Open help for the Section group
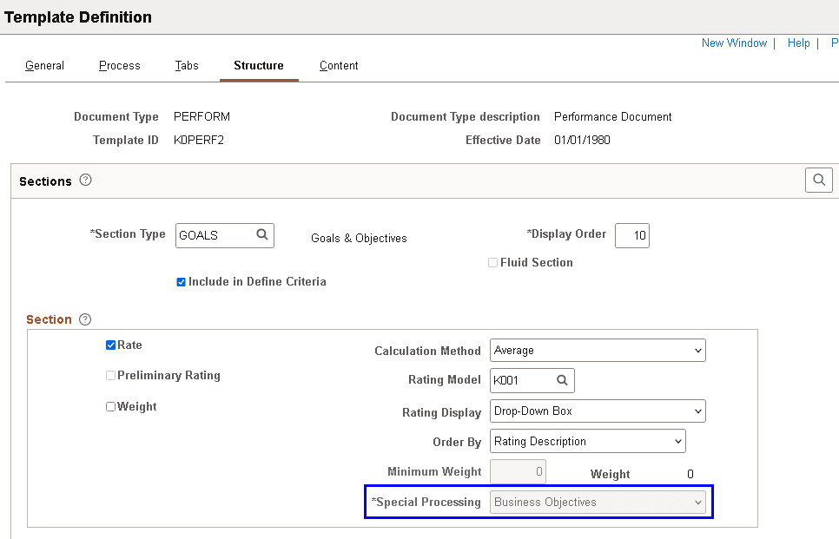The image size is (839, 539). click(84, 319)
